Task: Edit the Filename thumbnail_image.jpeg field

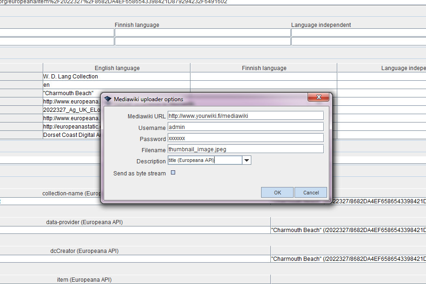Action: (245, 148)
